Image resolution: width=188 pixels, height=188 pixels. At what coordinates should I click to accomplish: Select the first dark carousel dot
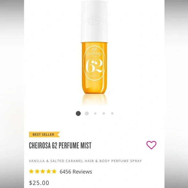tap(78, 113)
